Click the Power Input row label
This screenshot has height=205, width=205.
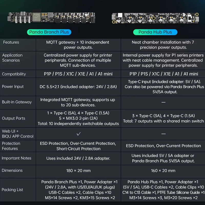[x=13, y=87]
